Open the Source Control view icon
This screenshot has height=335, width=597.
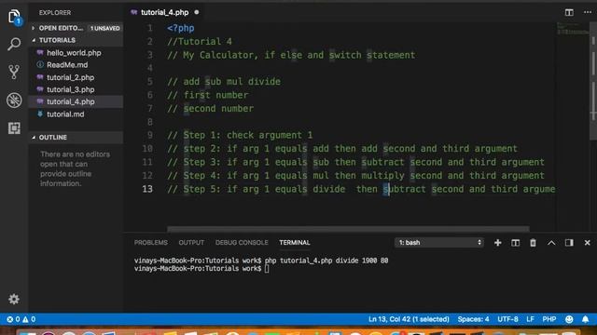(14, 72)
